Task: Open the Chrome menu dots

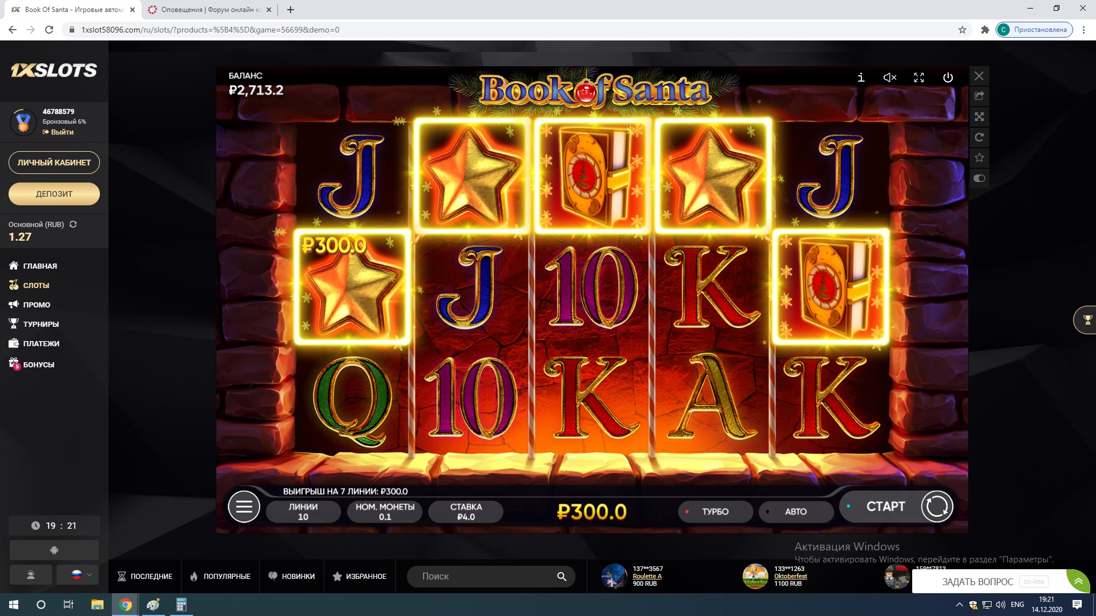Action: click(x=1083, y=30)
